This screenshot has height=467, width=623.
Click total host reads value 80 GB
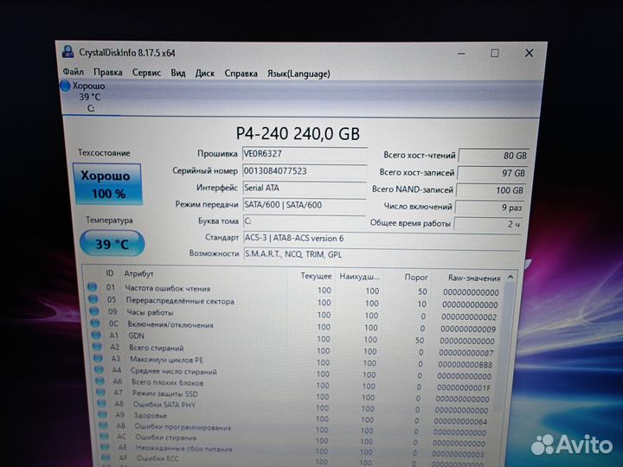coord(494,156)
